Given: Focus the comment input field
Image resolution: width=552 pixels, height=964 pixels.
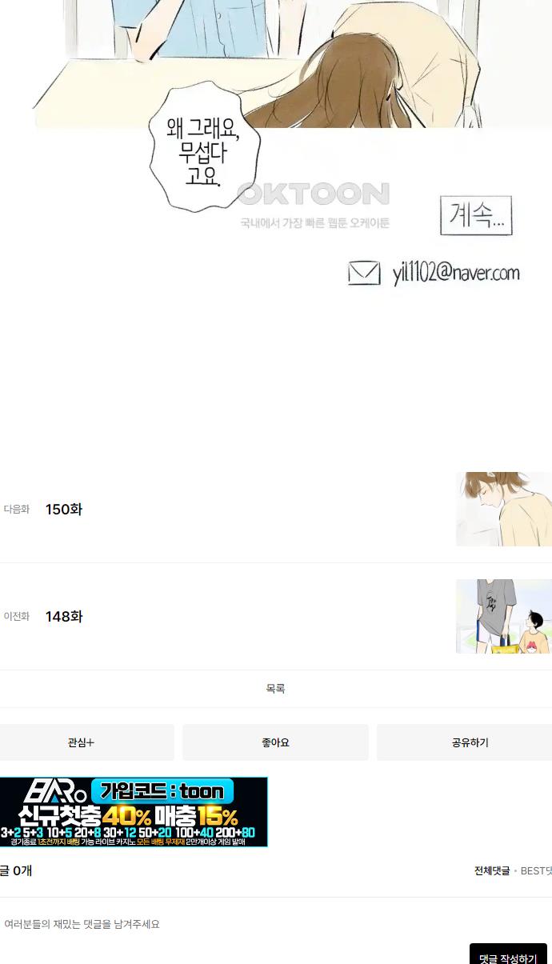Looking at the screenshot, I should coord(276,924).
